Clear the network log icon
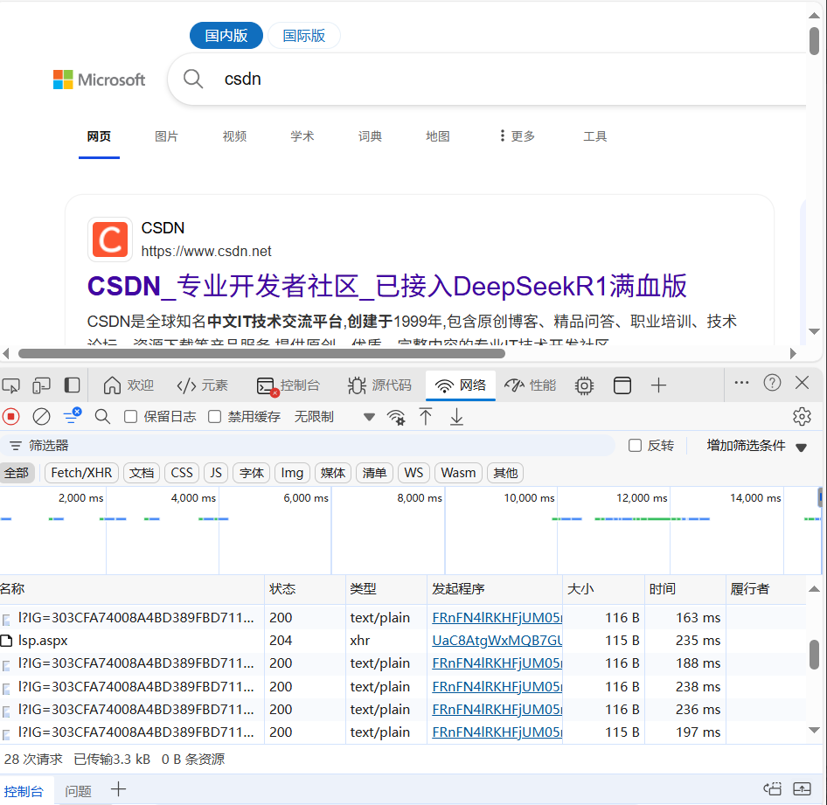 pyautogui.click(x=41, y=416)
